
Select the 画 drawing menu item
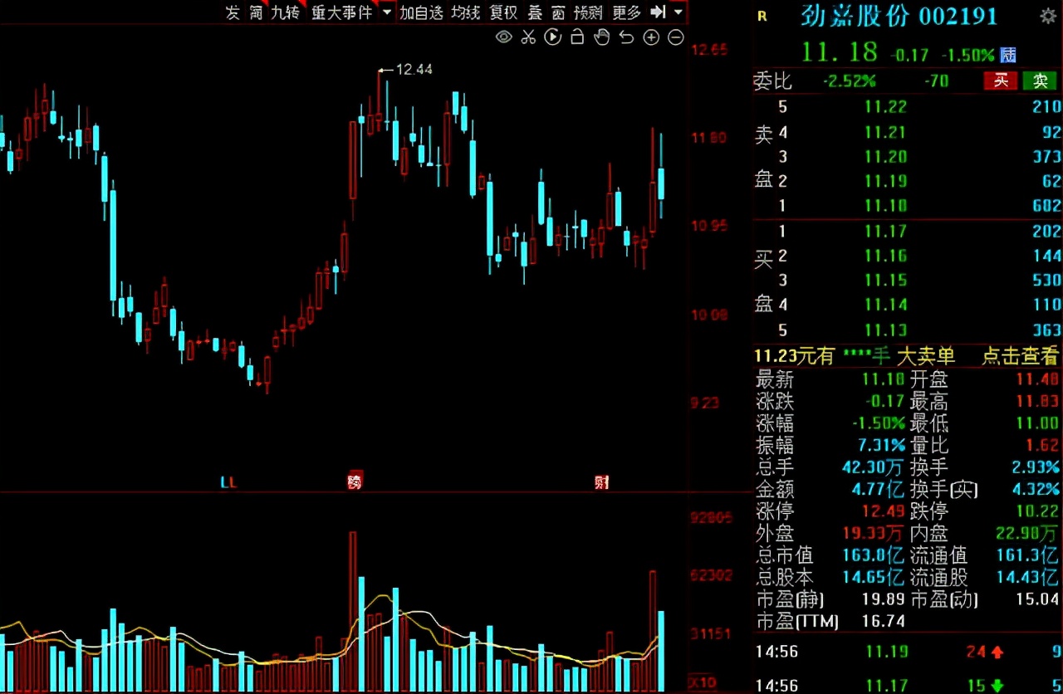(x=557, y=13)
